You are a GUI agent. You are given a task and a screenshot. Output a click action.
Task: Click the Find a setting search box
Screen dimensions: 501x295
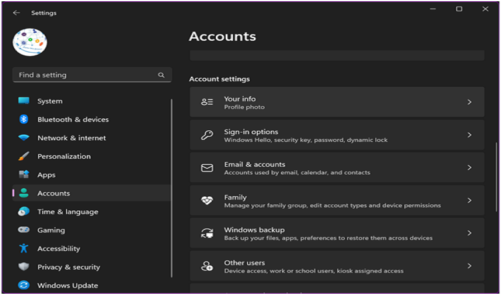pyautogui.click(x=83, y=75)
